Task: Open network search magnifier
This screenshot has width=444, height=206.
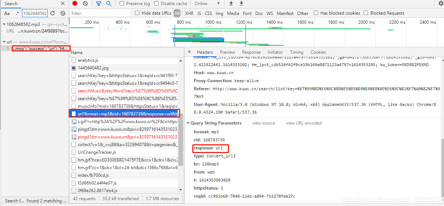Action: coord(109,3)
